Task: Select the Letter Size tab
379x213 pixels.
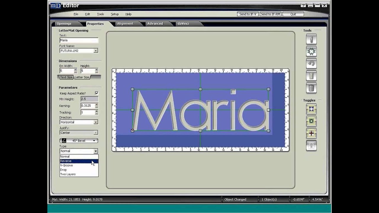Action: point(82,77)
